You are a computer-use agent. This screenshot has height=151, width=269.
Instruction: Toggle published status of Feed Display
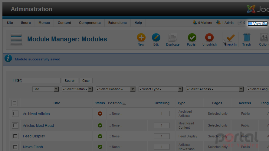pyautogui.click(x=100, y=136)
